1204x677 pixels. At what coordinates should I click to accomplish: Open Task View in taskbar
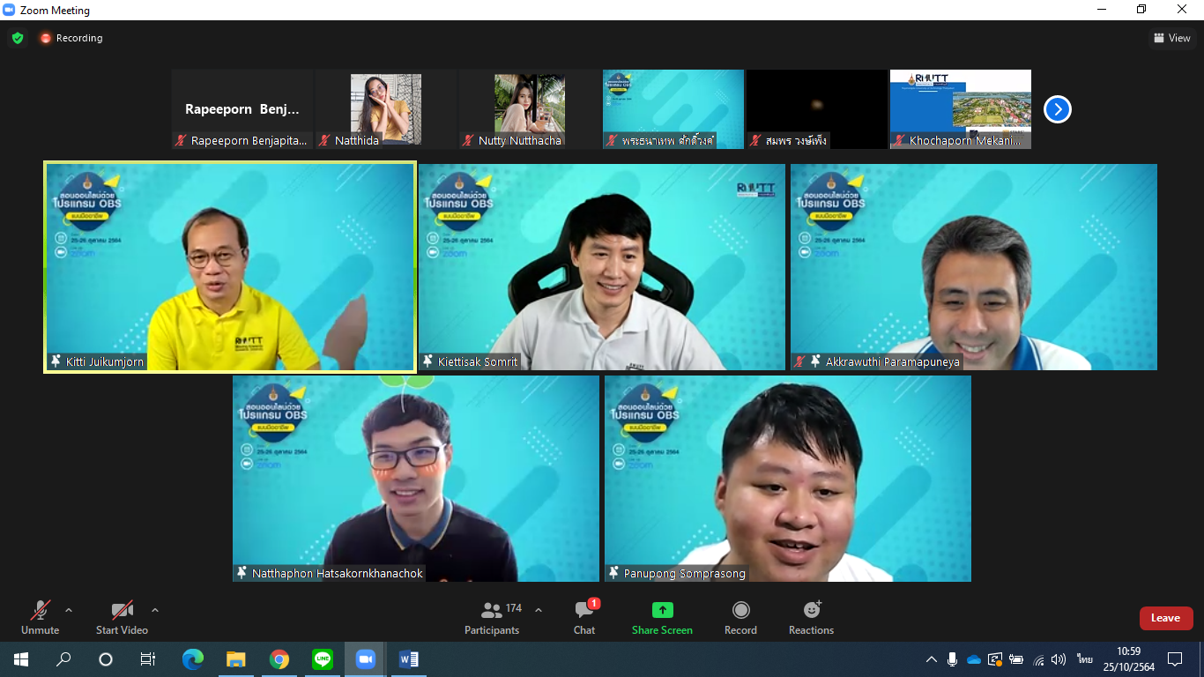coord(148,659)
